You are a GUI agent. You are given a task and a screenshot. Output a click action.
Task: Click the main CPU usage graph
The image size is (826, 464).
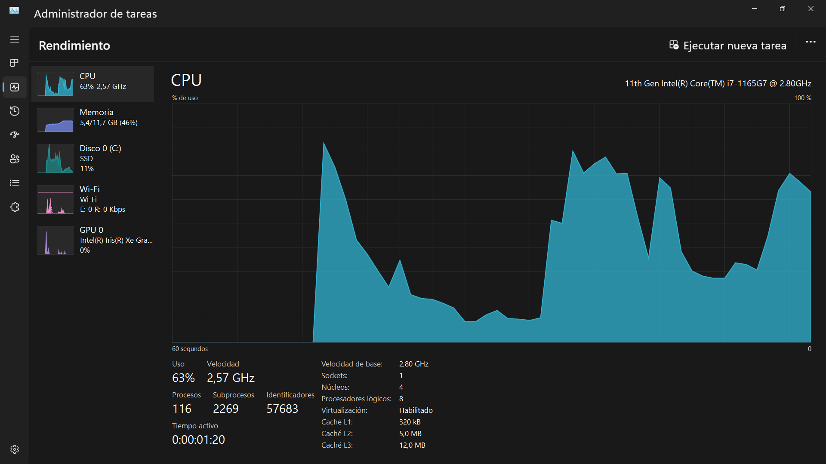pyautogui.click(x=492, y=223)
